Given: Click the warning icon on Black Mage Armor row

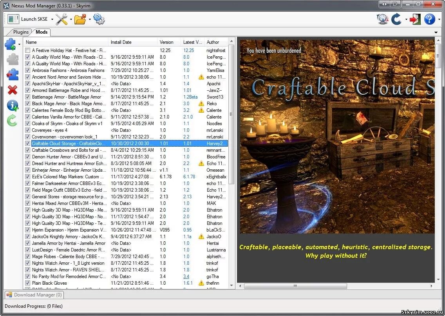Looking at the screenshot, I should pyautogui.click(x=201, y=104).
